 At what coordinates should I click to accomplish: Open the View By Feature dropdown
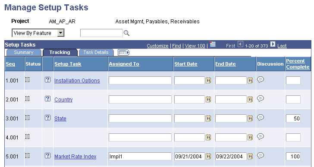38,33
